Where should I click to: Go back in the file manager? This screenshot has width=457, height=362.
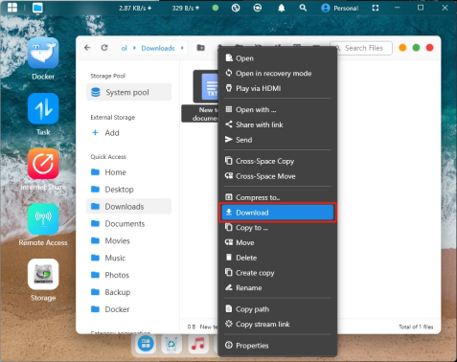pos(87,48)
